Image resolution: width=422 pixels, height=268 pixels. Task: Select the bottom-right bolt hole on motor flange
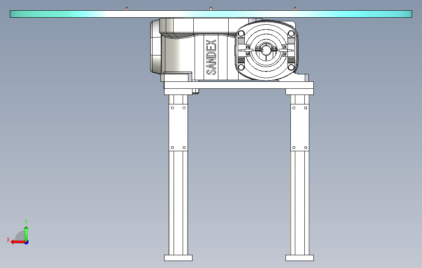point(291,67)
